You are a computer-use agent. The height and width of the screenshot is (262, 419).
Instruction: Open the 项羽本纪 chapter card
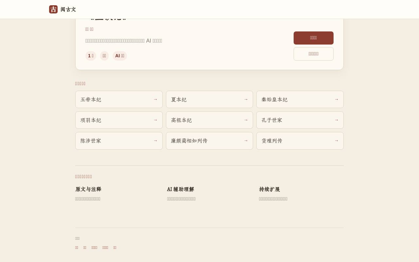click(119, 120)
